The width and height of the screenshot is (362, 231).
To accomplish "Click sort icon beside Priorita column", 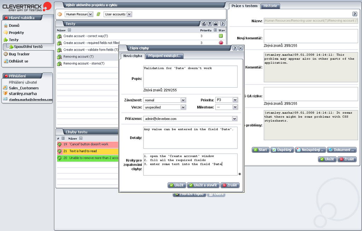I will pyautogui.click(x=215, y=30).
